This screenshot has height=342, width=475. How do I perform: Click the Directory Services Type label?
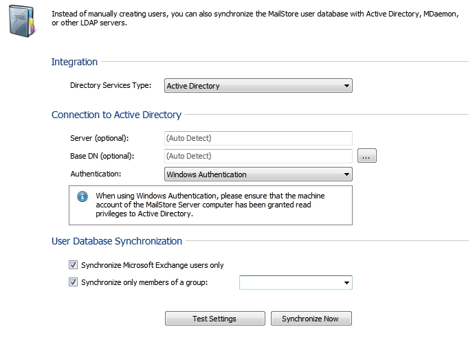pyautogui.click(x=111, y=85)
